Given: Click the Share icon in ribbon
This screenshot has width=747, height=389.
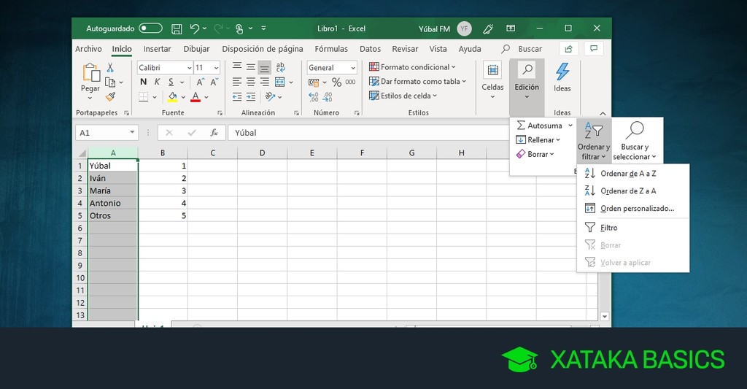Looking at the screenshot, I should point(568,49).
